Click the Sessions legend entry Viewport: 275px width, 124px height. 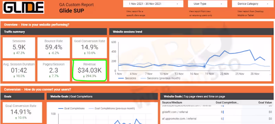coord(127,78)
